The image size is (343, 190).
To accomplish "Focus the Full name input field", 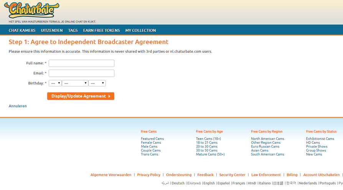I will click(81, 63).
